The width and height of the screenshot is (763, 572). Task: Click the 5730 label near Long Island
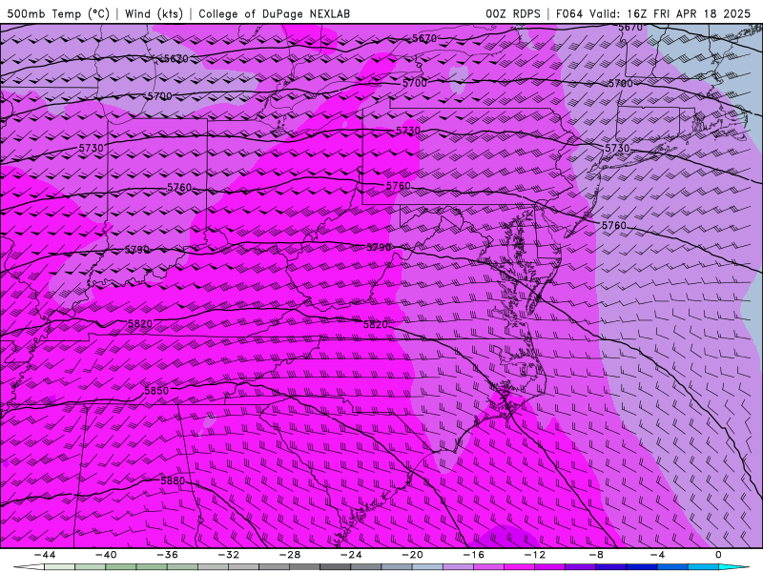point(617,148)
